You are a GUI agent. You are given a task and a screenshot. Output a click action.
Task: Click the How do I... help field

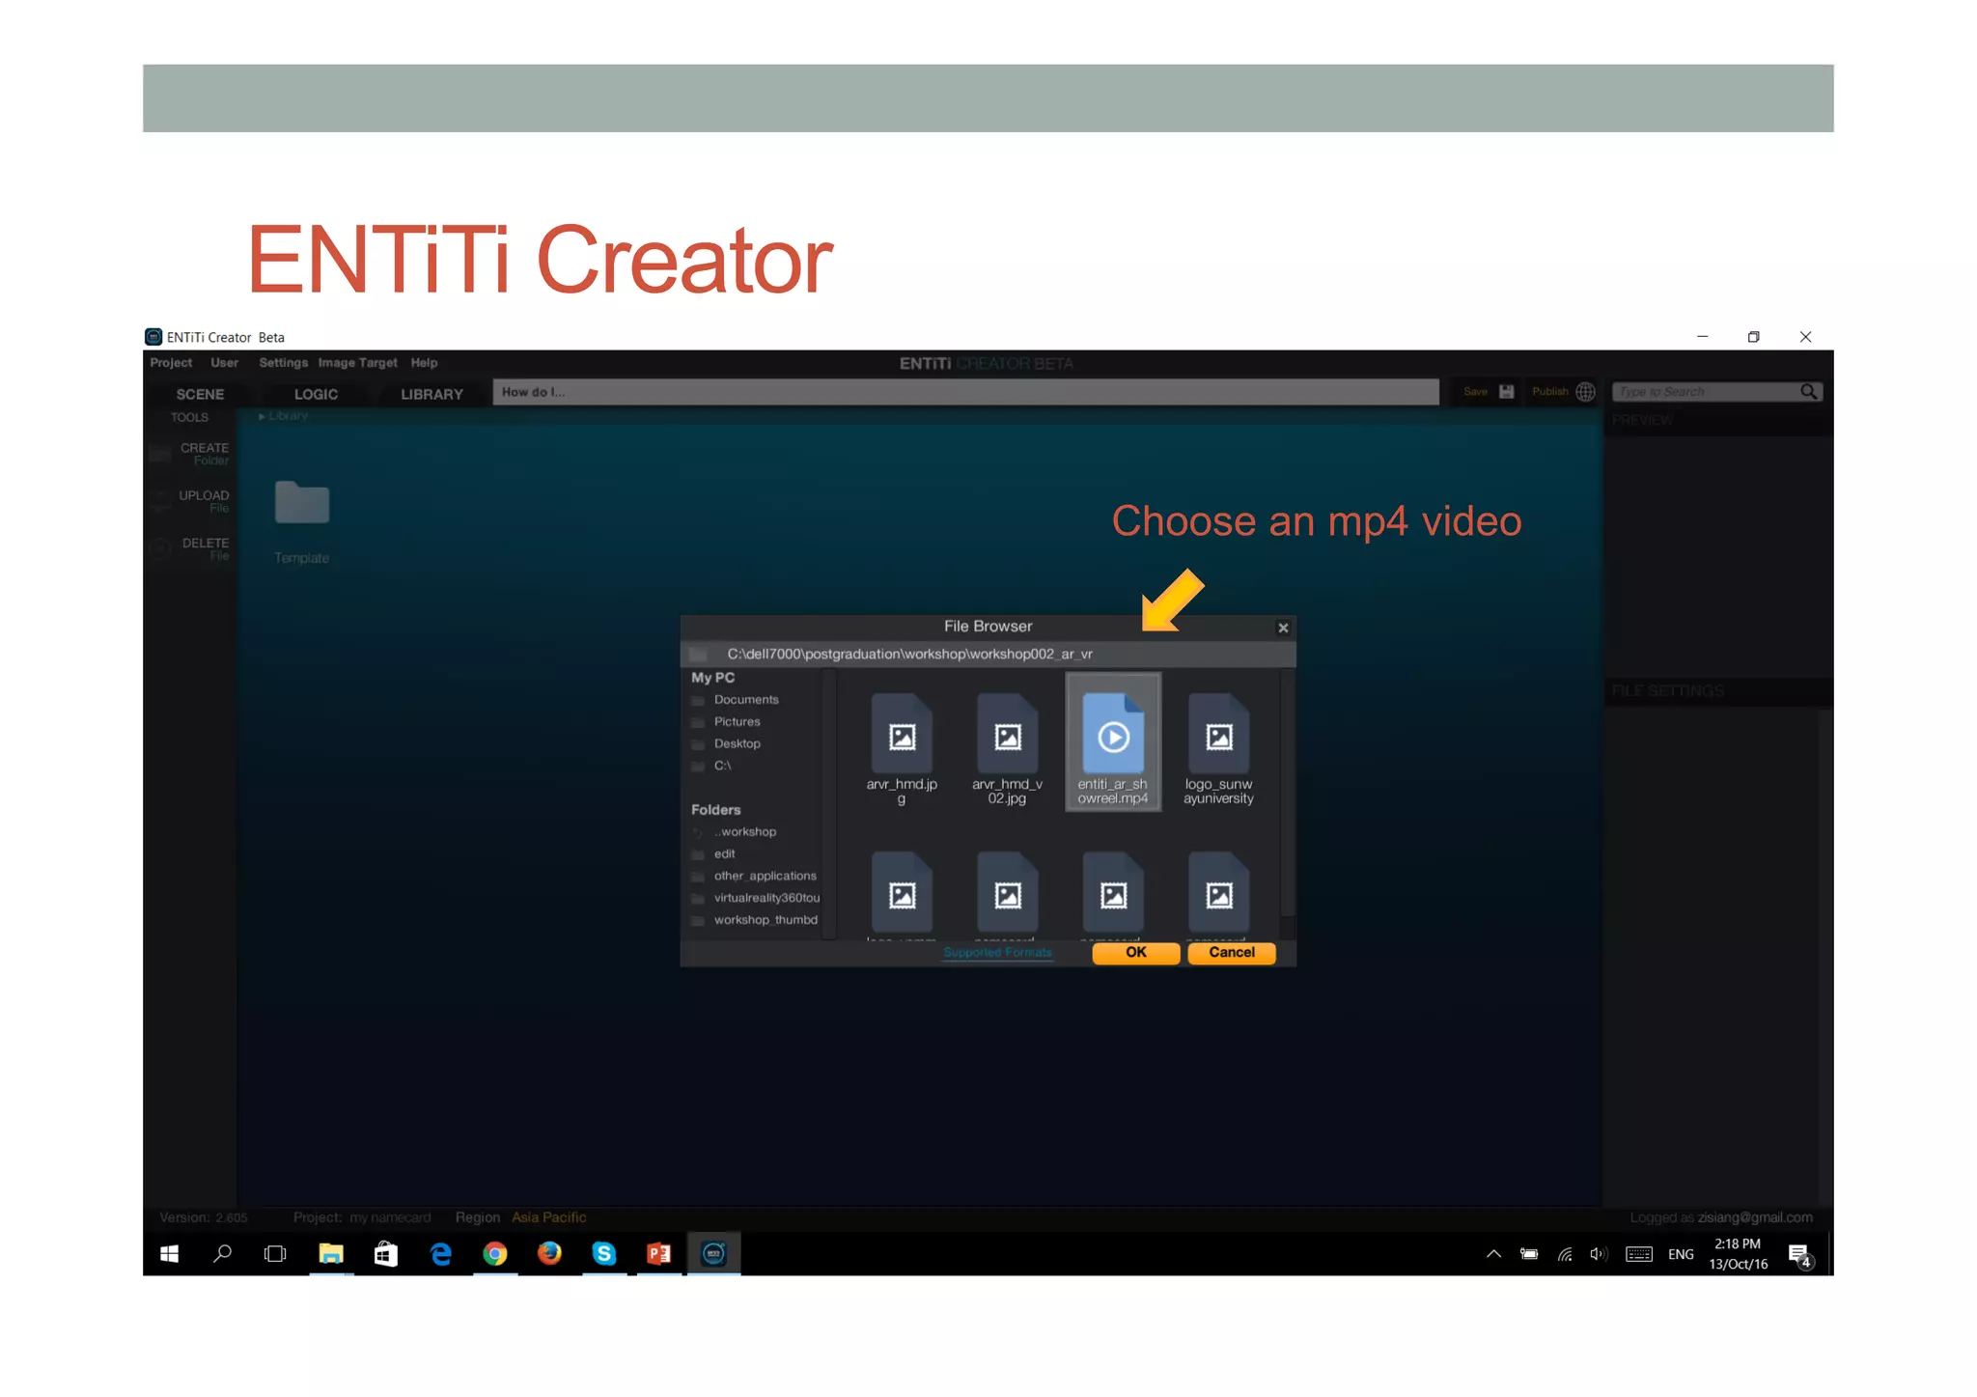965,392
